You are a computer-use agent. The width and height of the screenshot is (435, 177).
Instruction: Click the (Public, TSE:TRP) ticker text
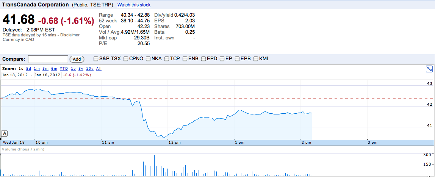click(94, 5)
